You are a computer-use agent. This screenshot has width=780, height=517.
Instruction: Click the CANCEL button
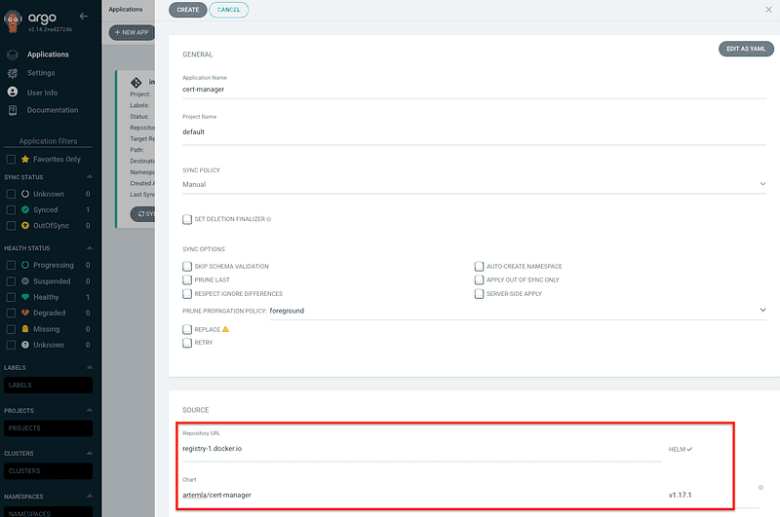[229, 10]
